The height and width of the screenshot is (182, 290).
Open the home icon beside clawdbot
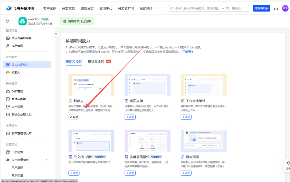[8, 21]
